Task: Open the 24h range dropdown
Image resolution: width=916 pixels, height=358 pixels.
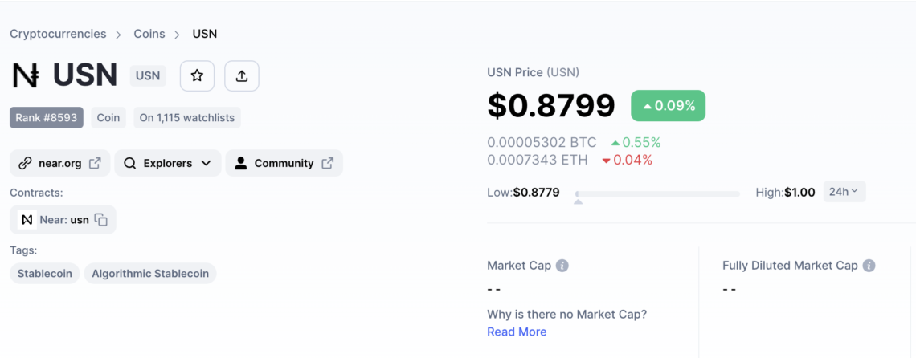Action: [x=844, y=192]
